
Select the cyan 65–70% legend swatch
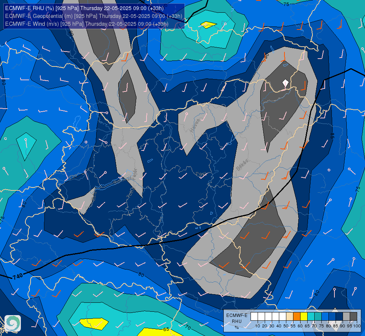311,317
